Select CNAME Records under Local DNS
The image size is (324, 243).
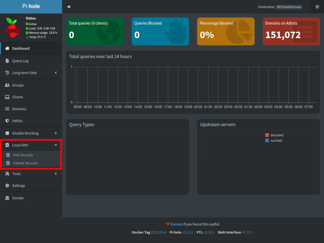pyautogui.click(x=31, y=163)
